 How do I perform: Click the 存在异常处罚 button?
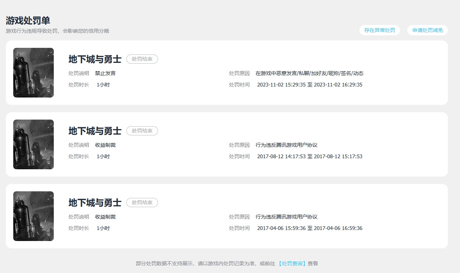(x=379, y=30)
